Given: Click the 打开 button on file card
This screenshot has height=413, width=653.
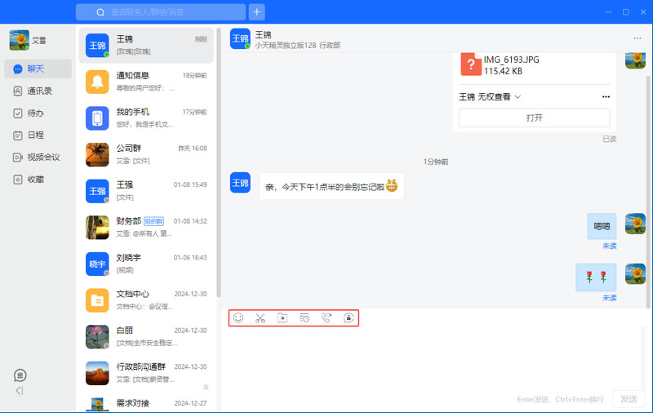Looking at the screenshot, I should pyautogui.click(x=534, y=118).
